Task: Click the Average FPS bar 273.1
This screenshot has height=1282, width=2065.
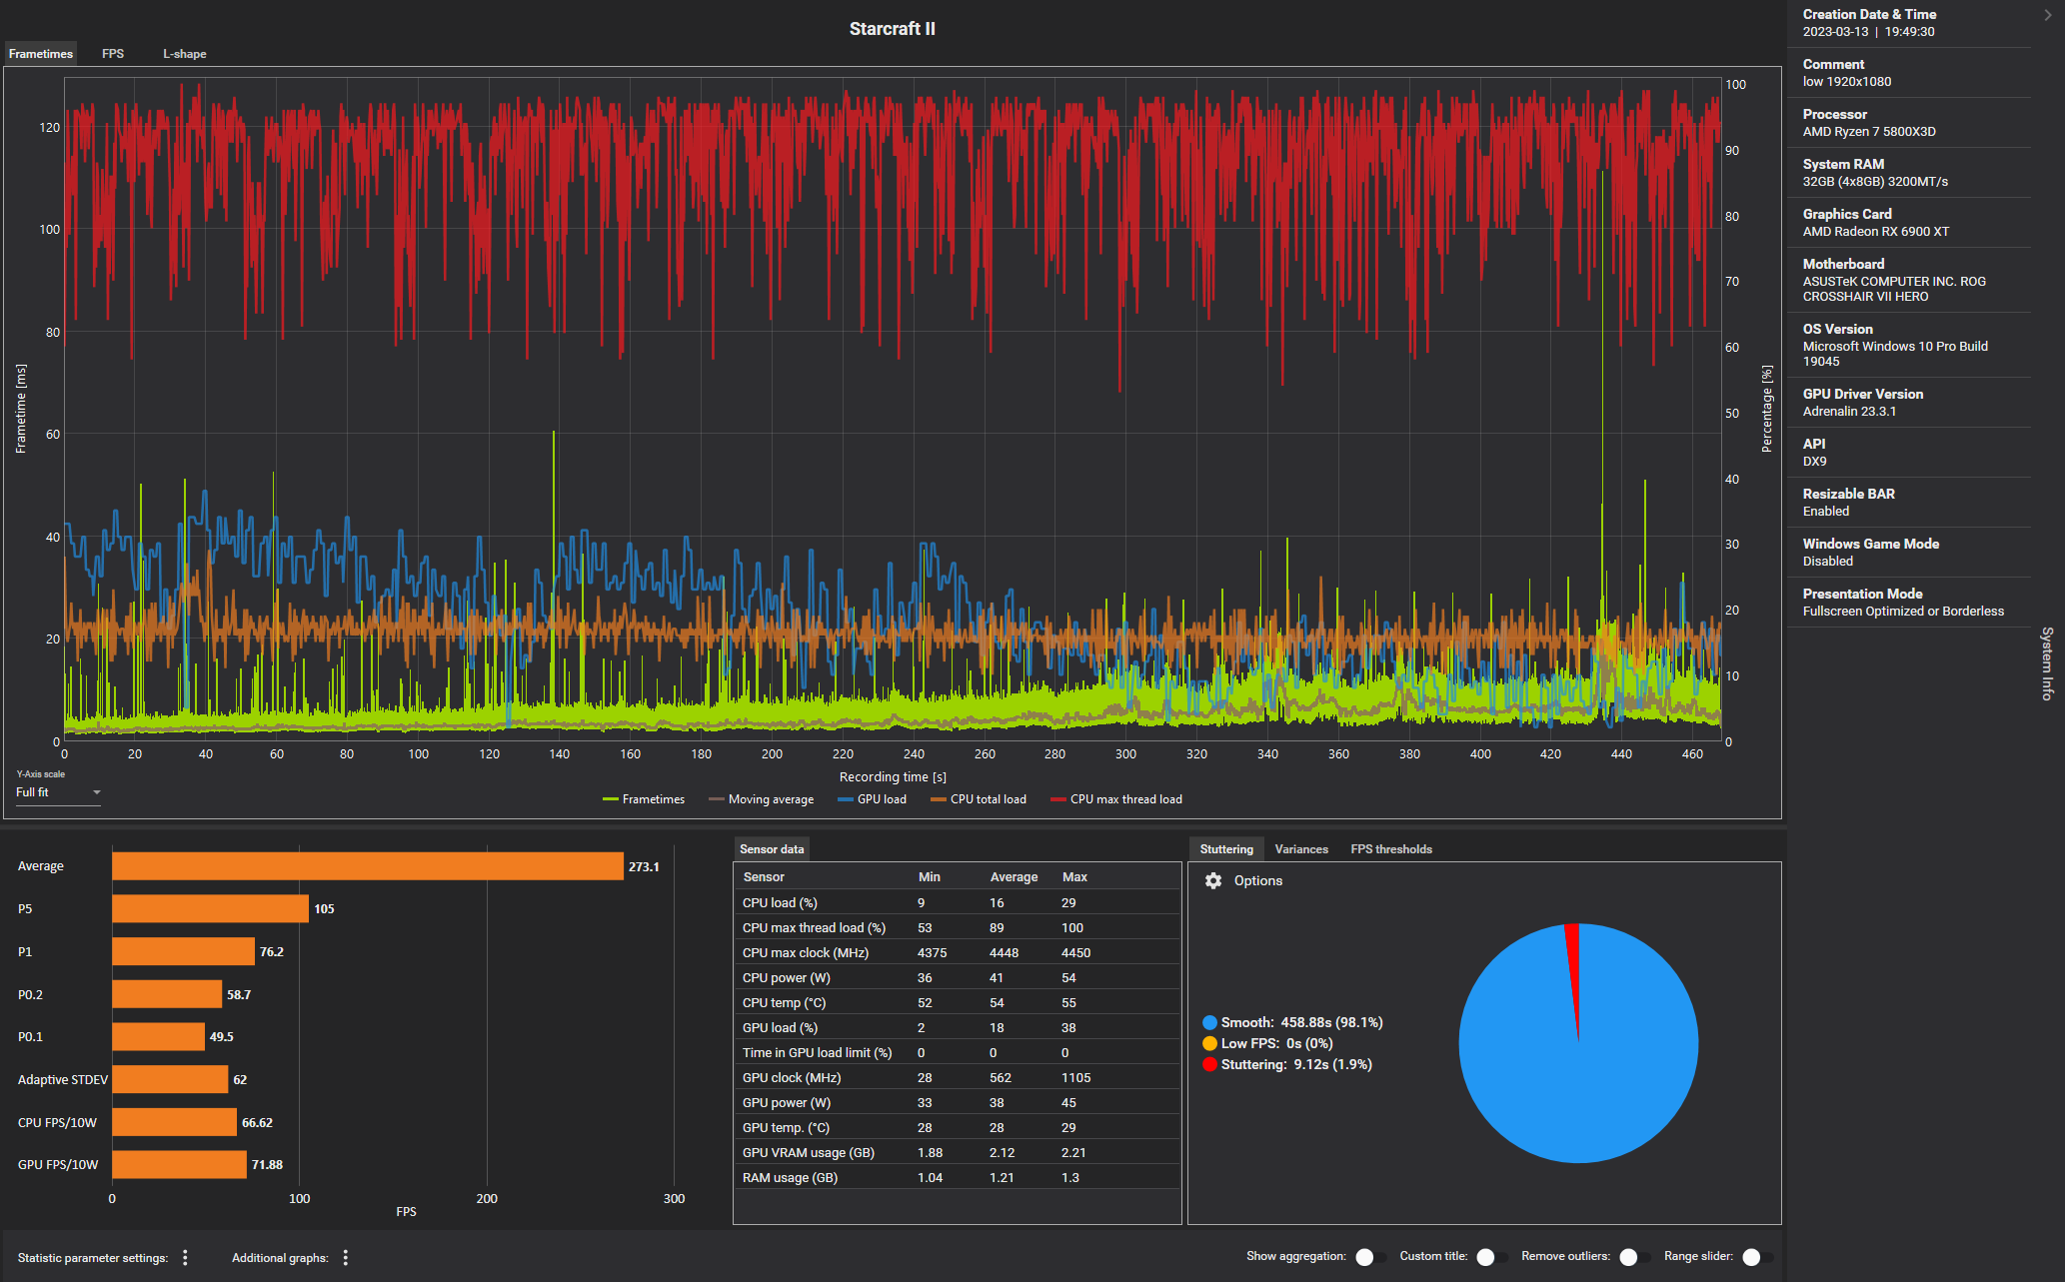Action: click(x=368, y=866)
